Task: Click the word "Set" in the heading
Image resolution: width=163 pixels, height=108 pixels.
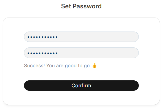Action: (66, 6)
